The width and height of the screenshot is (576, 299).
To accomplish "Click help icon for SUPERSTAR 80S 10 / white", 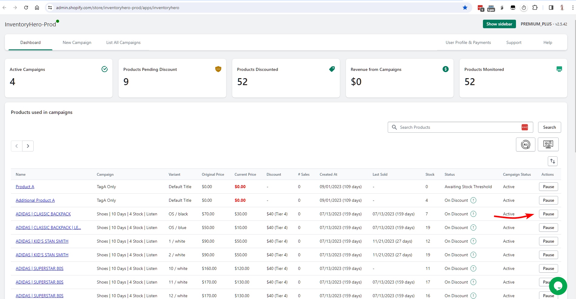I will point(473,268).
